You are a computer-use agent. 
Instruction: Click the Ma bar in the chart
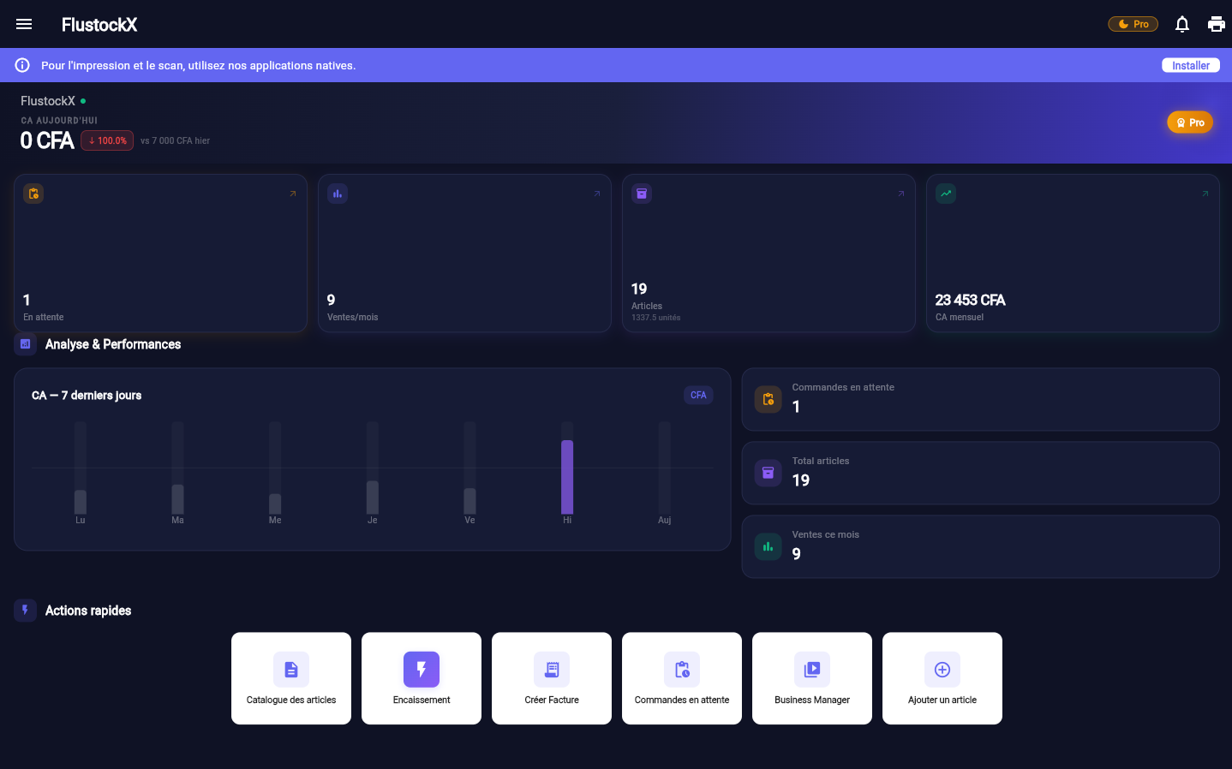177,499
